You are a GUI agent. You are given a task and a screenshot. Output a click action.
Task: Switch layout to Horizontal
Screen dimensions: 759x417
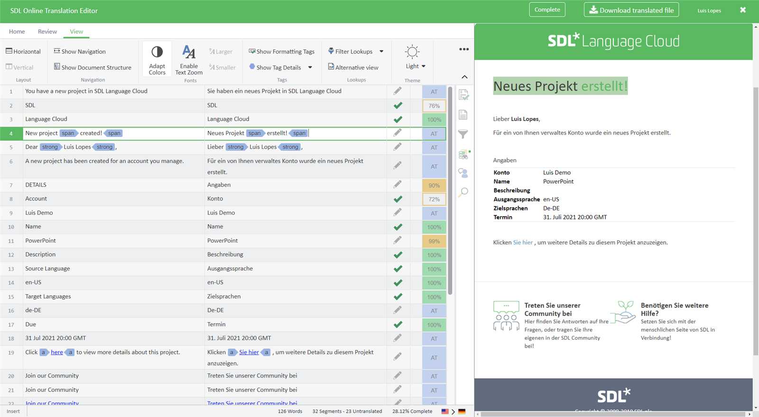23,51
